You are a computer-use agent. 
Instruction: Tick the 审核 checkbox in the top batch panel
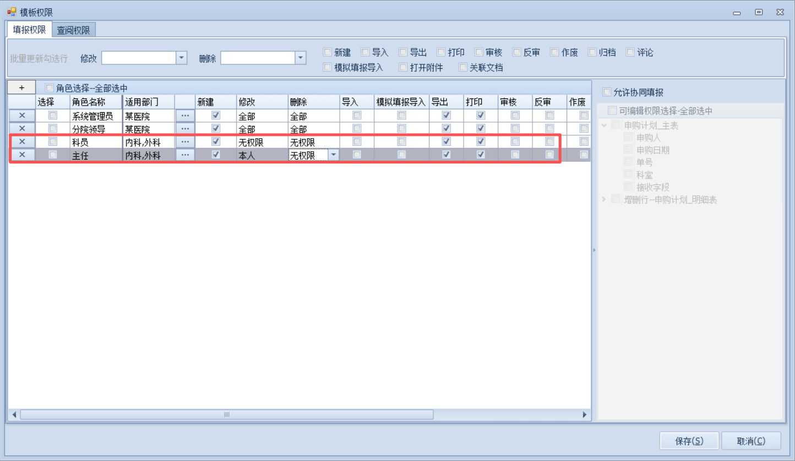point(479,52)
